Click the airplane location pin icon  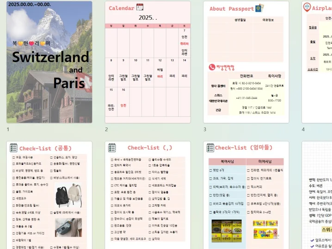307,7
